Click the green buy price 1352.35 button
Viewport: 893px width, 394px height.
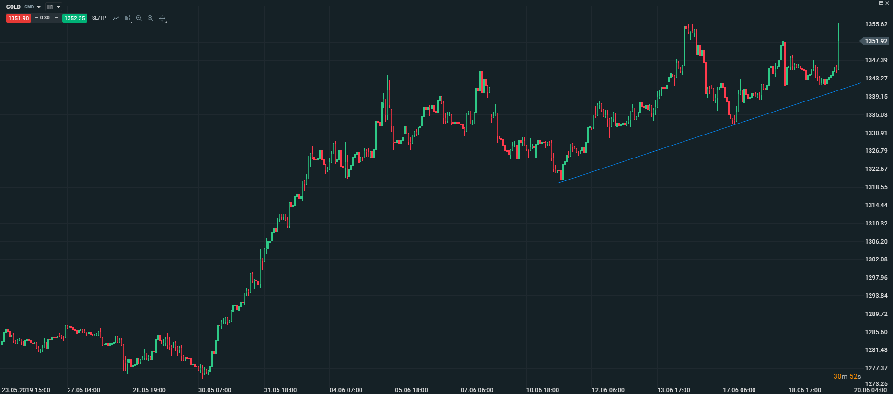[75, 18]
